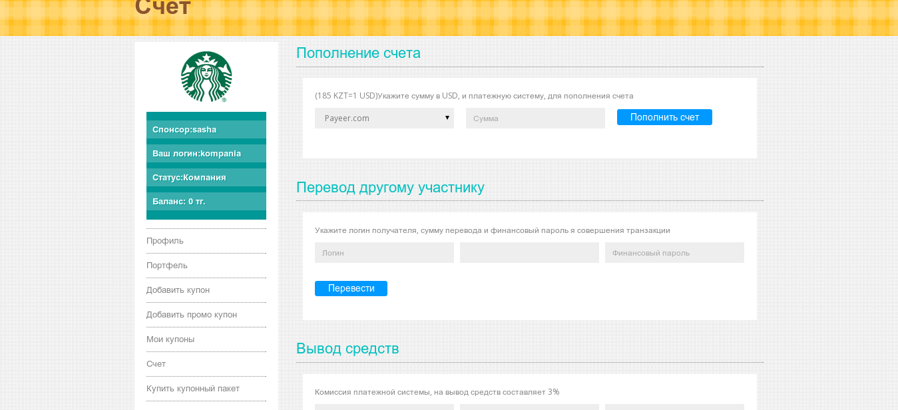Go to Добавить купон page
Image resolution: width=898 pixels, height=410 pixels.
click(x=178, y=290)
